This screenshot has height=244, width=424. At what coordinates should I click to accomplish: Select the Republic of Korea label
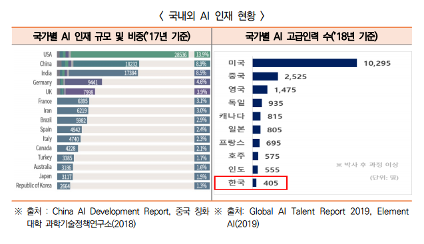click(x=34, y=185)
